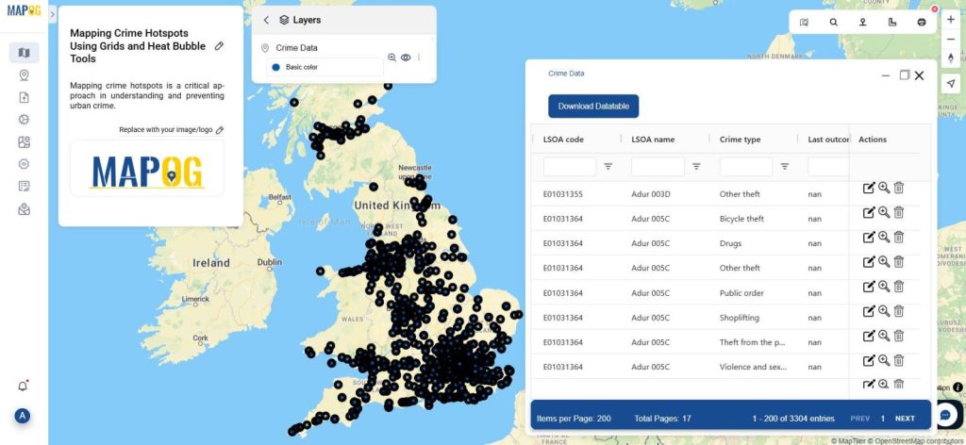966x445 pixels.
Task: Click the Items per Page: 200 text
Action: click(x=574, y=419)
